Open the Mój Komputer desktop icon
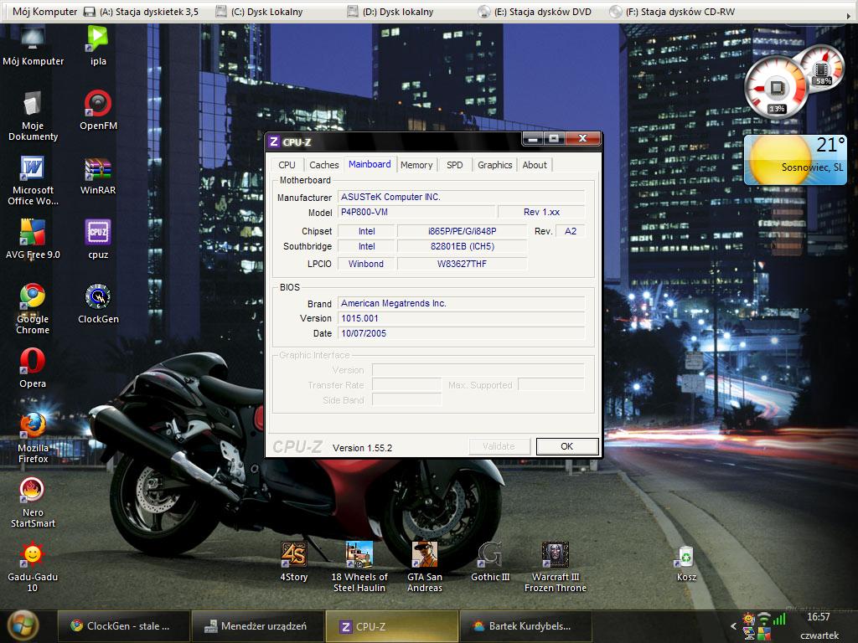This screenshot has height=643, width=858. 33,46
